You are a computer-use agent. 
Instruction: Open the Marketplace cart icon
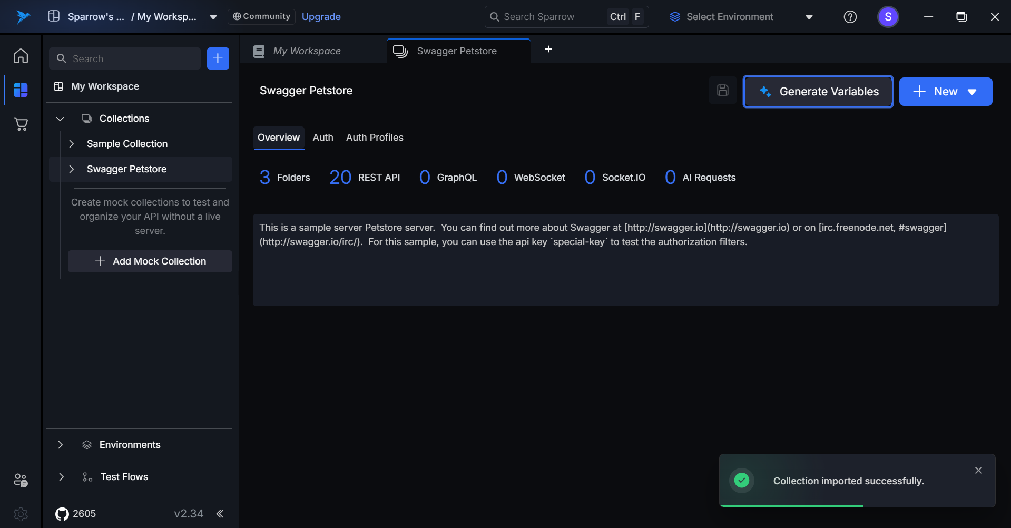coord(21,124)
